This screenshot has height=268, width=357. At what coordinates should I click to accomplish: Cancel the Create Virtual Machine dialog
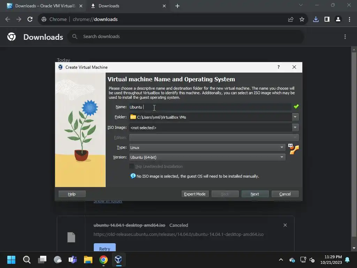pos(285,194)
